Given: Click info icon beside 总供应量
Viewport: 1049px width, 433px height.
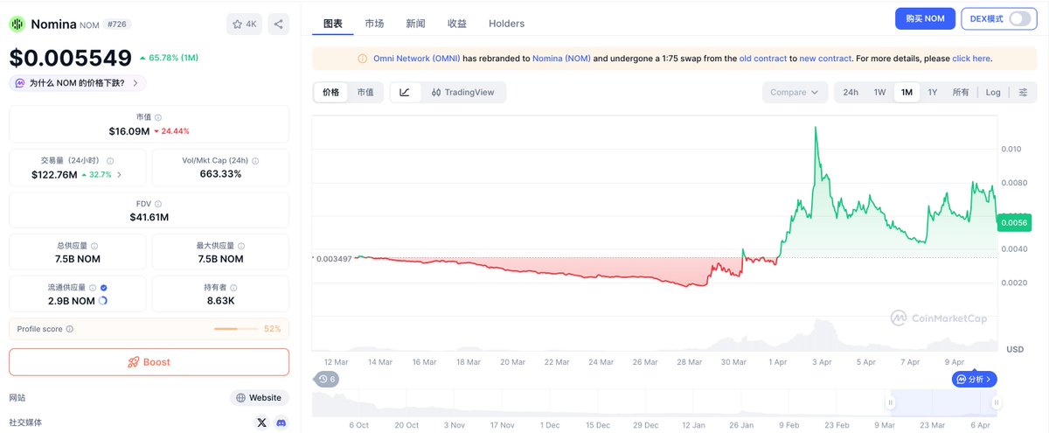Looking at the screenshot, I should coord(94,246).
